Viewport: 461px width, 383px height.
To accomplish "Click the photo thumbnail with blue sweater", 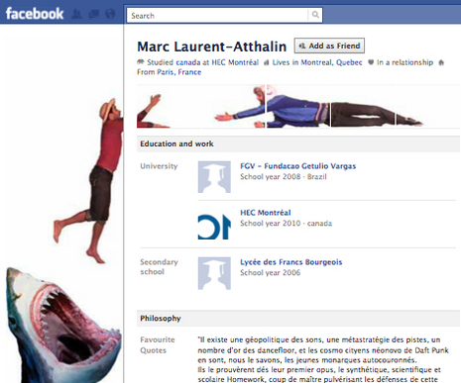I will (x=297, y=106).
